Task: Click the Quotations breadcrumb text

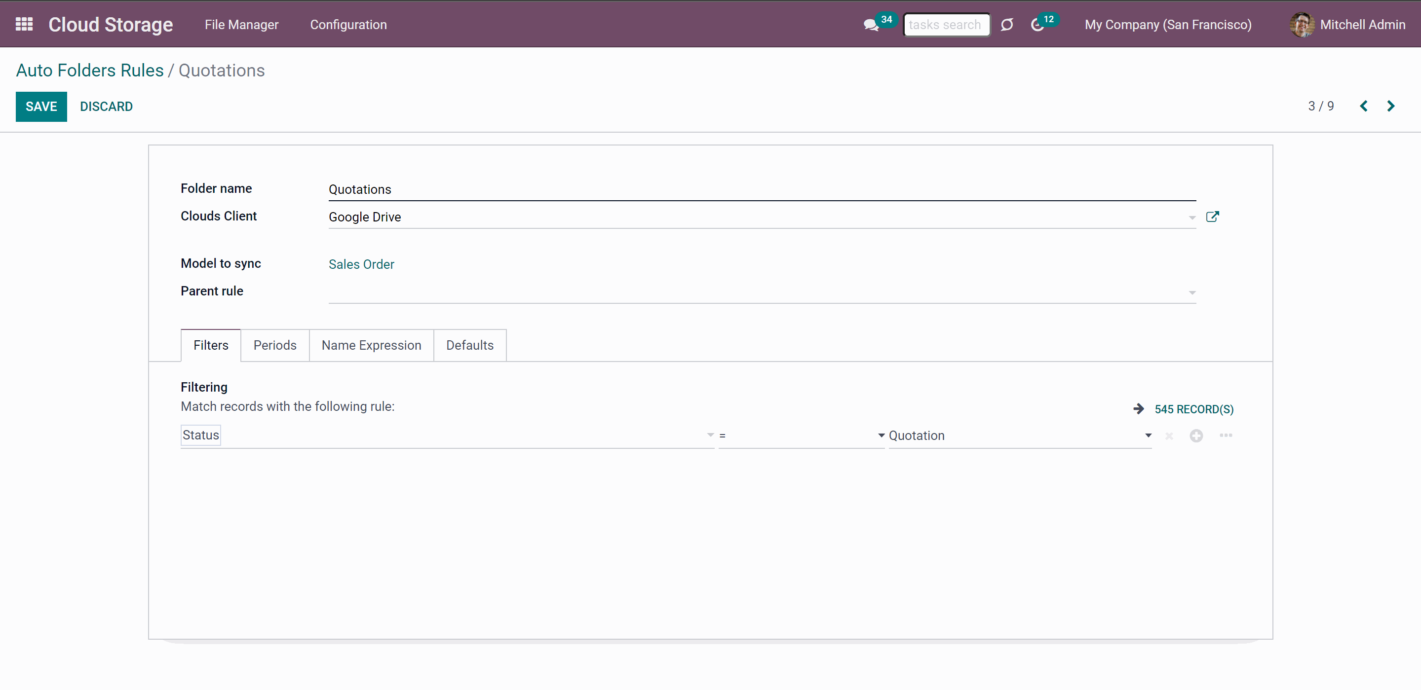Action: 221,71
